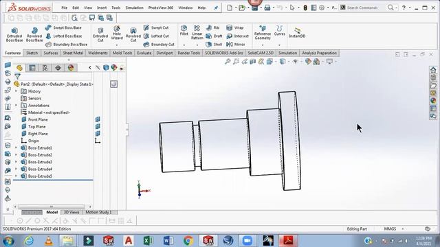The width and height of the screenshot is (440, 247).
Task: Select the Wrap tool
Action: click(235, 27)
